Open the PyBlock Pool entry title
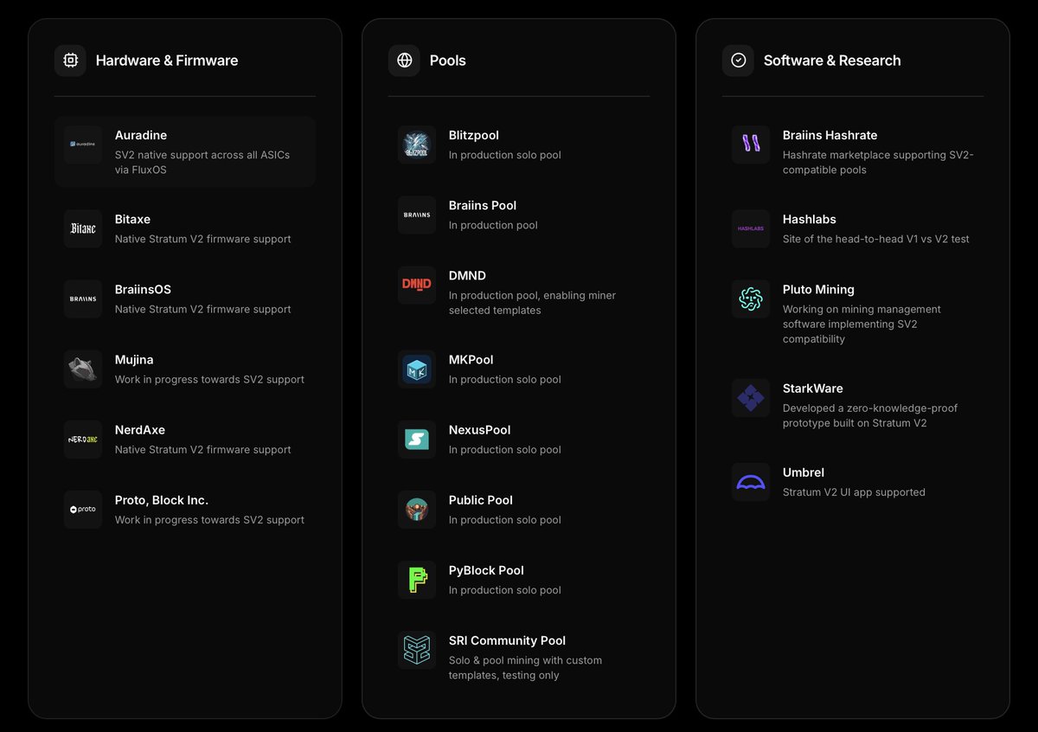Image resolution: width=1038 pixels, height=732 pixels. (486, 569)
